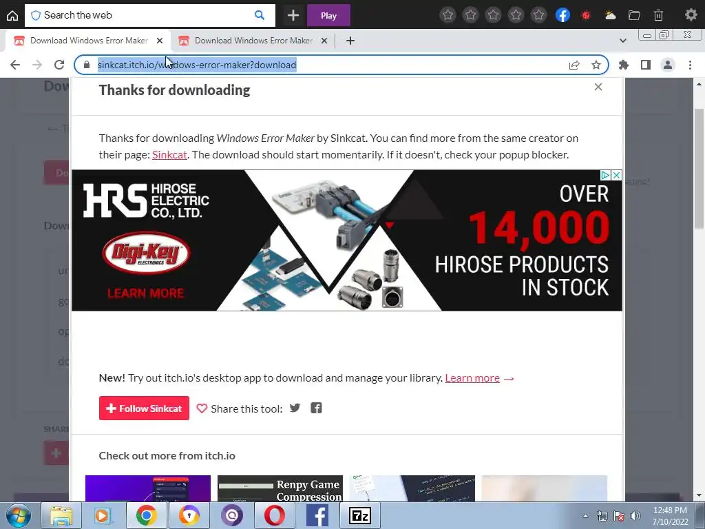Switch to the second Download Windows Error Maker tab

tap(253, 41)
